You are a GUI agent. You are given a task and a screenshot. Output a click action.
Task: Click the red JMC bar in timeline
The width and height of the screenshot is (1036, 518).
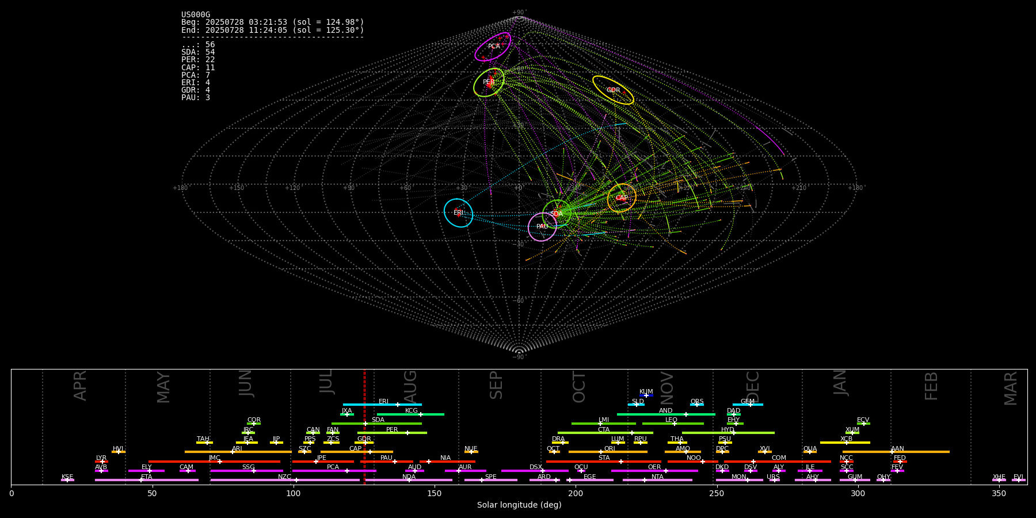215,461
